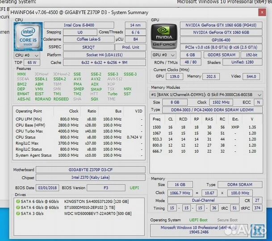Click the green UEFI label beside BIOS version
This screenshot has width=272, height=241.
134,188
